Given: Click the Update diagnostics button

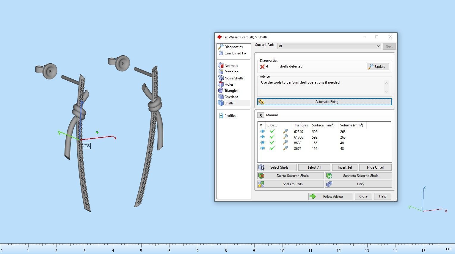Looking at the screenshot, I should (x=378, y=67).
